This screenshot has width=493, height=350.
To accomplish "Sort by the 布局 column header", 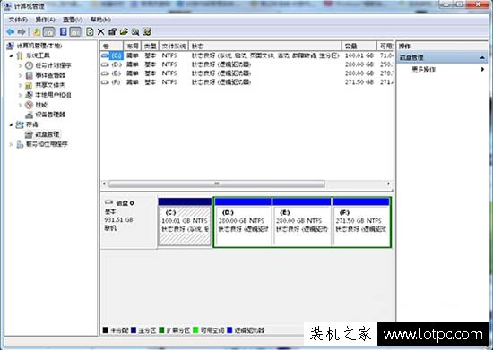I will 133,47.
